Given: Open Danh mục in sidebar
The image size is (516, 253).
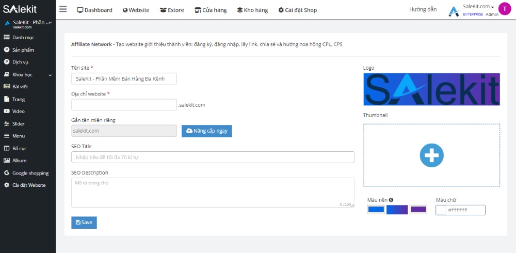Looking at the screenshot, I should [23, 38].
